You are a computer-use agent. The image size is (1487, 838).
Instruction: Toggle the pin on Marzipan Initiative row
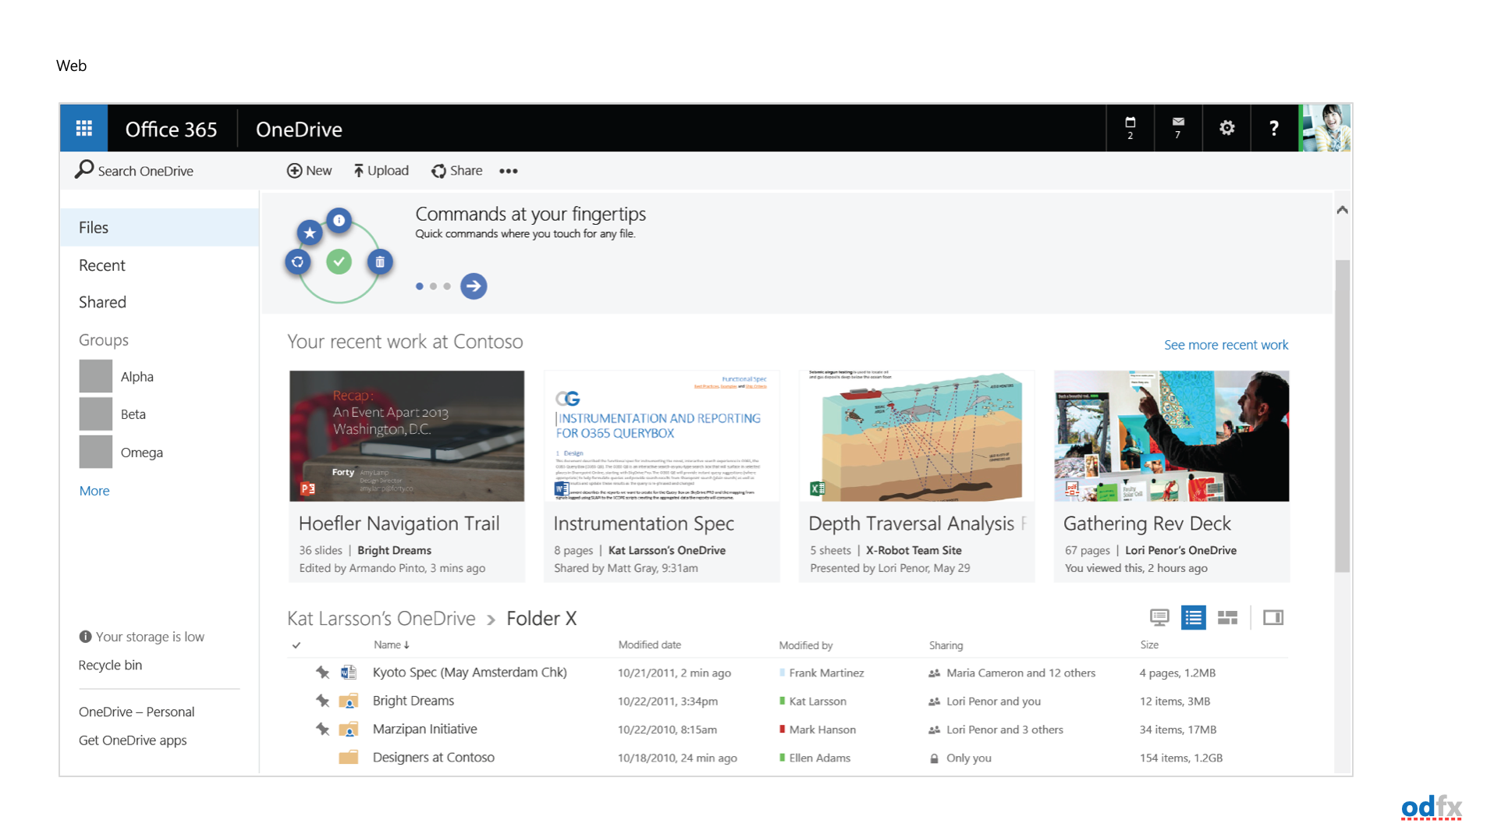click(x=323, y=729)
